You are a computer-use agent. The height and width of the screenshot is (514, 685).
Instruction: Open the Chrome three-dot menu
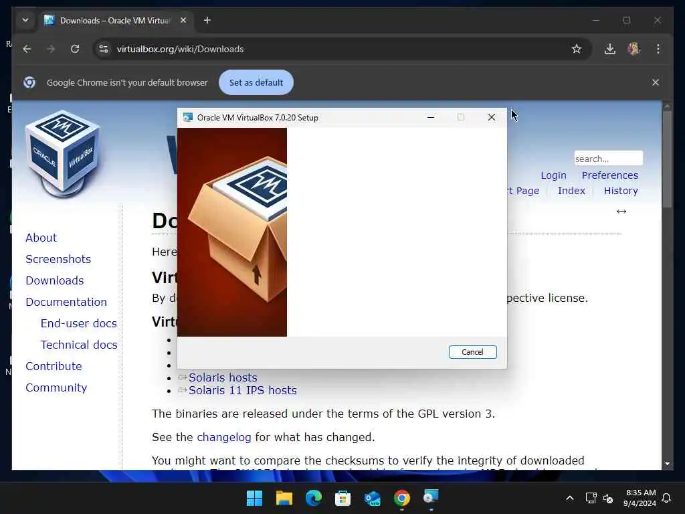pos(658,49)
